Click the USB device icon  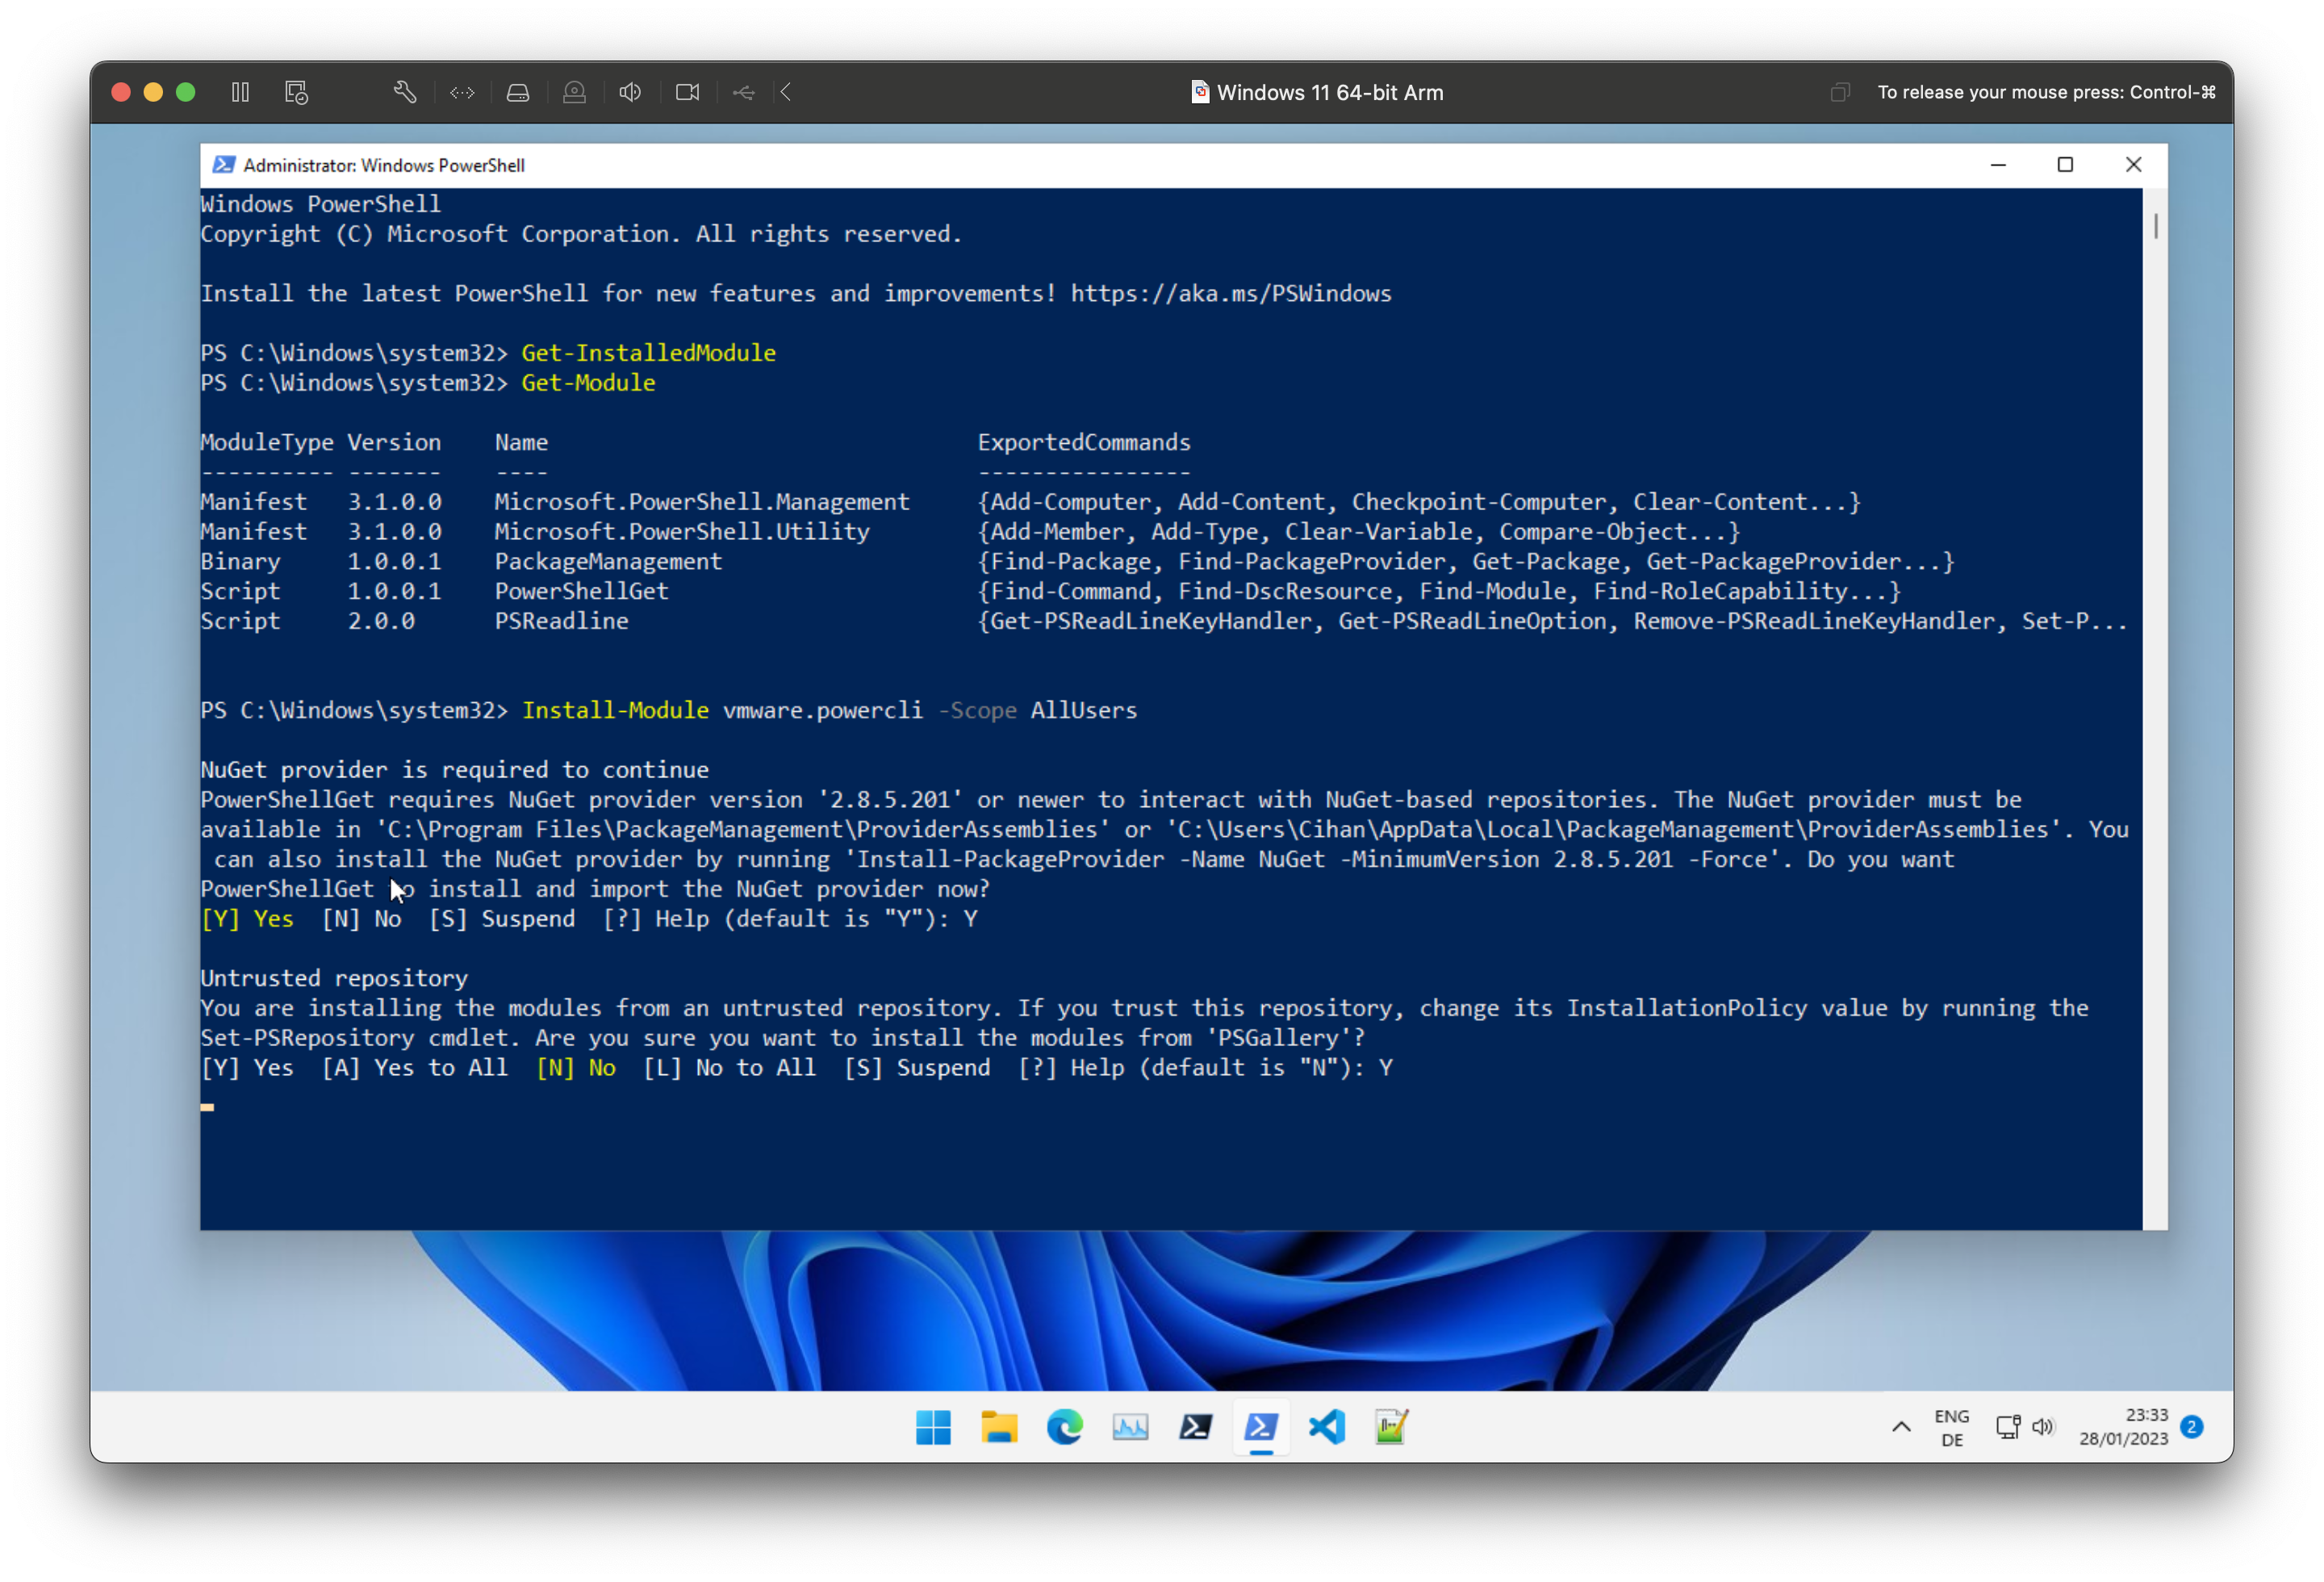pyautogui.click(x=743, y=92)
